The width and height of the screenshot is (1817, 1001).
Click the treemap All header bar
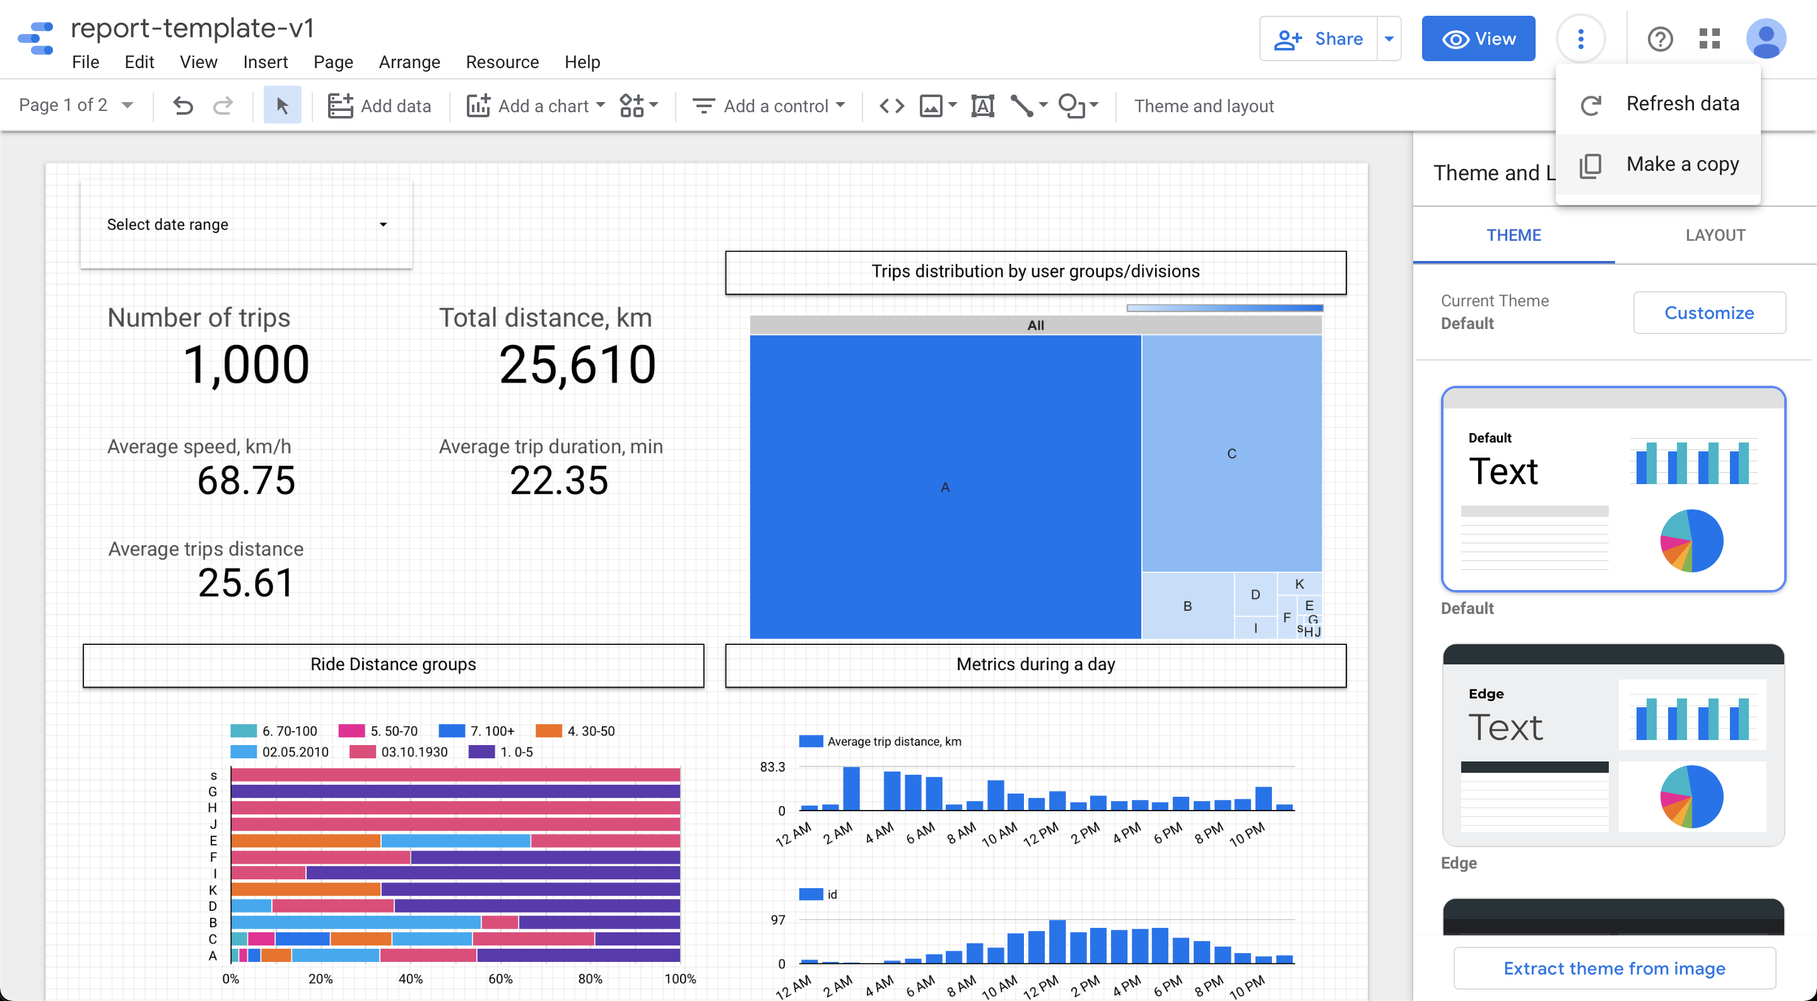[1035, 325]
